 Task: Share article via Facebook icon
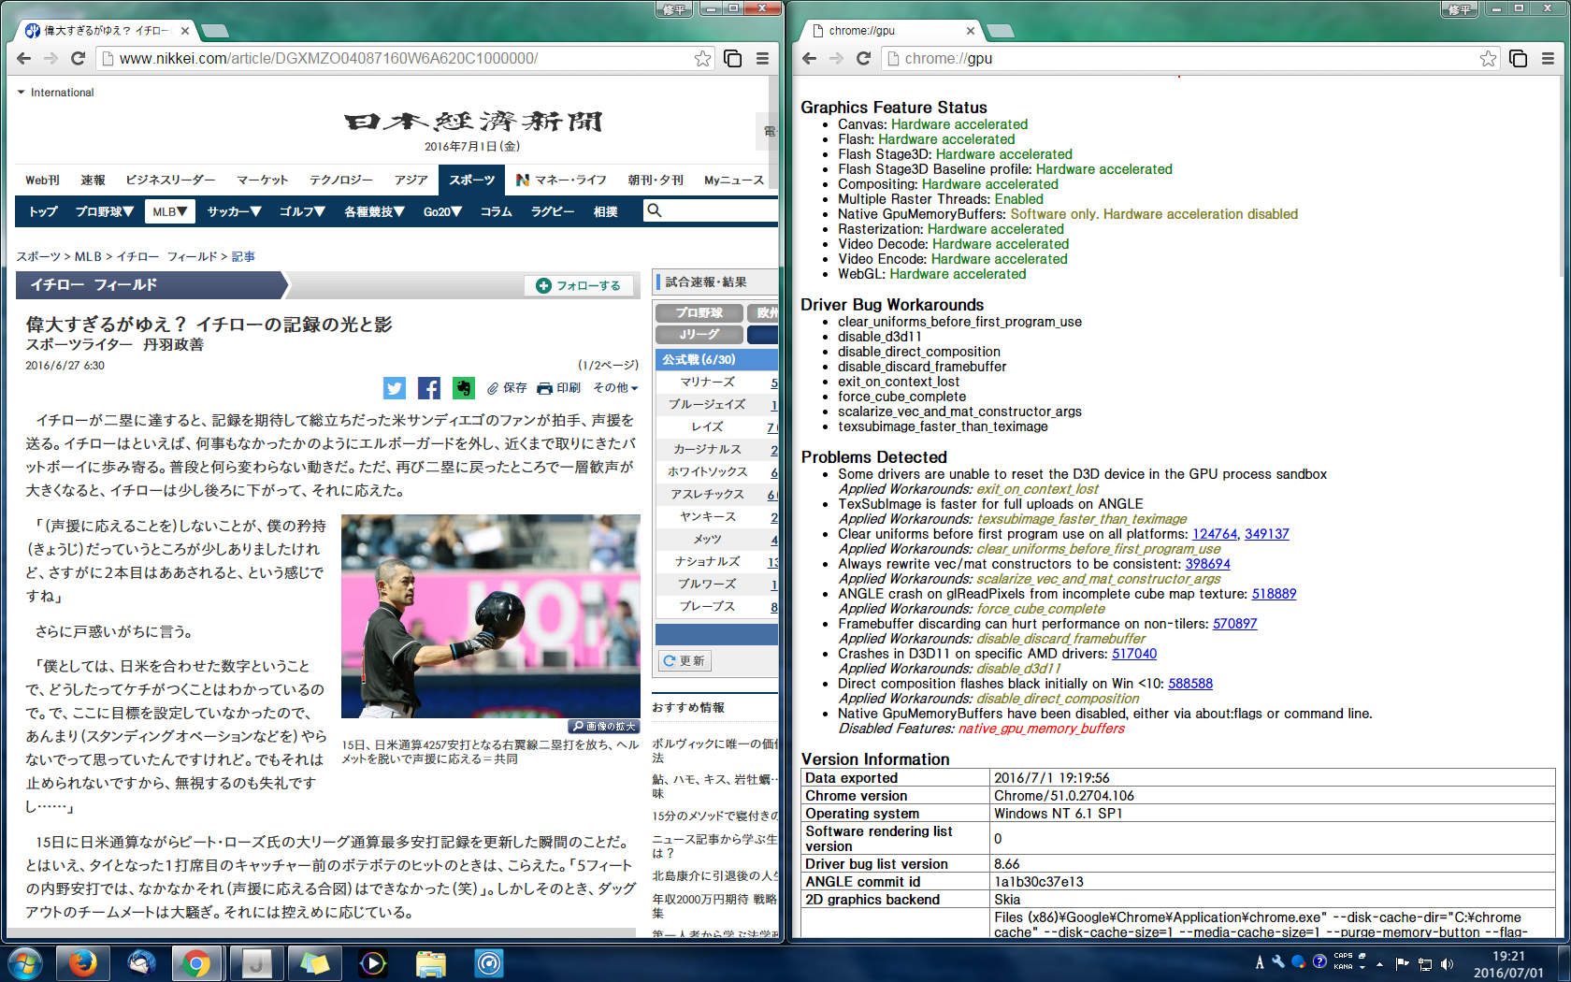click(x=429, y=388)
